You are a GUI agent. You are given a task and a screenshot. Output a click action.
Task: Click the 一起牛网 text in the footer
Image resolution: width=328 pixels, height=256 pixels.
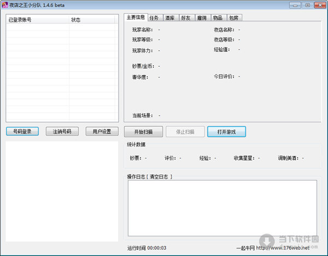click(x=245, y=248)
